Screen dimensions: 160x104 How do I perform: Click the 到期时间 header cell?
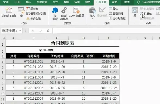tap(109, 56)
